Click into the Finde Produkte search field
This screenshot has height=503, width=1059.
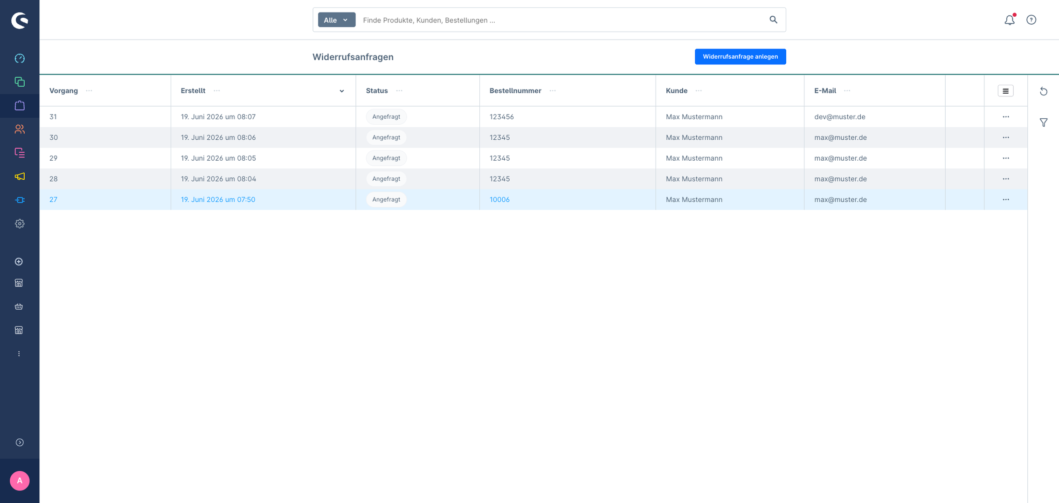[x=562, y=20]
